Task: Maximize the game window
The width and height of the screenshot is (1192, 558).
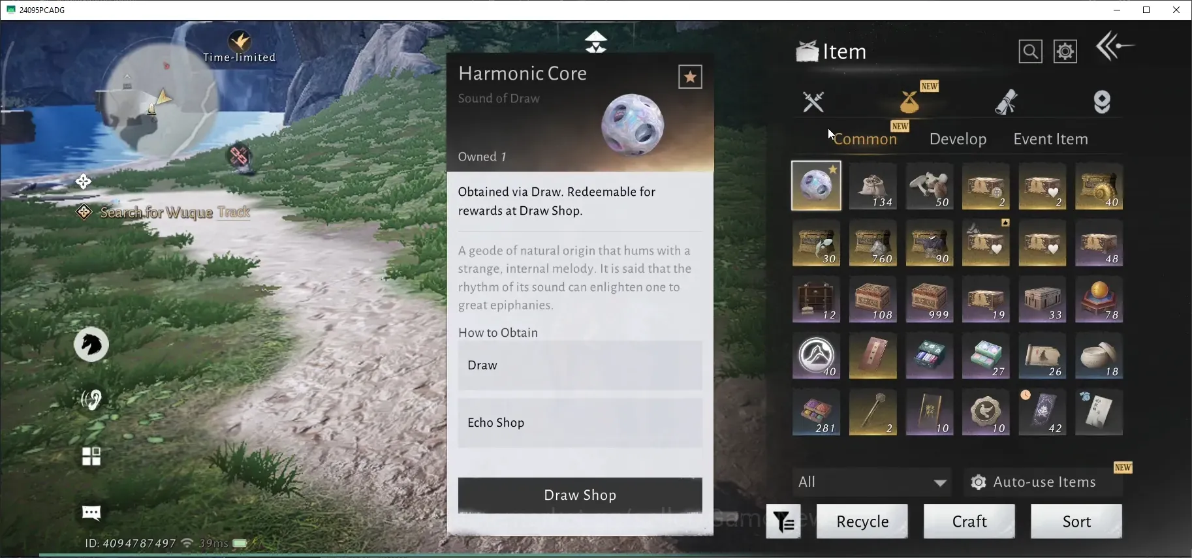Action: pyautogui.click(x=1147, y=10)
